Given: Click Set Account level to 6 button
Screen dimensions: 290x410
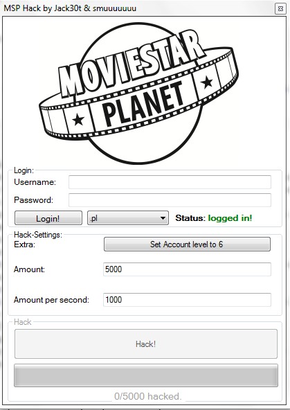Looking at the screenshot, I should coord(187,244).
